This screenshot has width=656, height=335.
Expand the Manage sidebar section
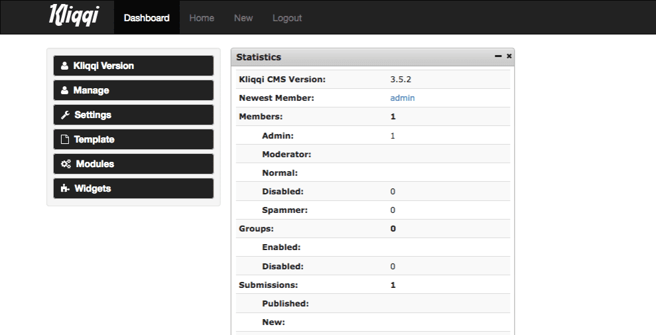tap(133, 90)
